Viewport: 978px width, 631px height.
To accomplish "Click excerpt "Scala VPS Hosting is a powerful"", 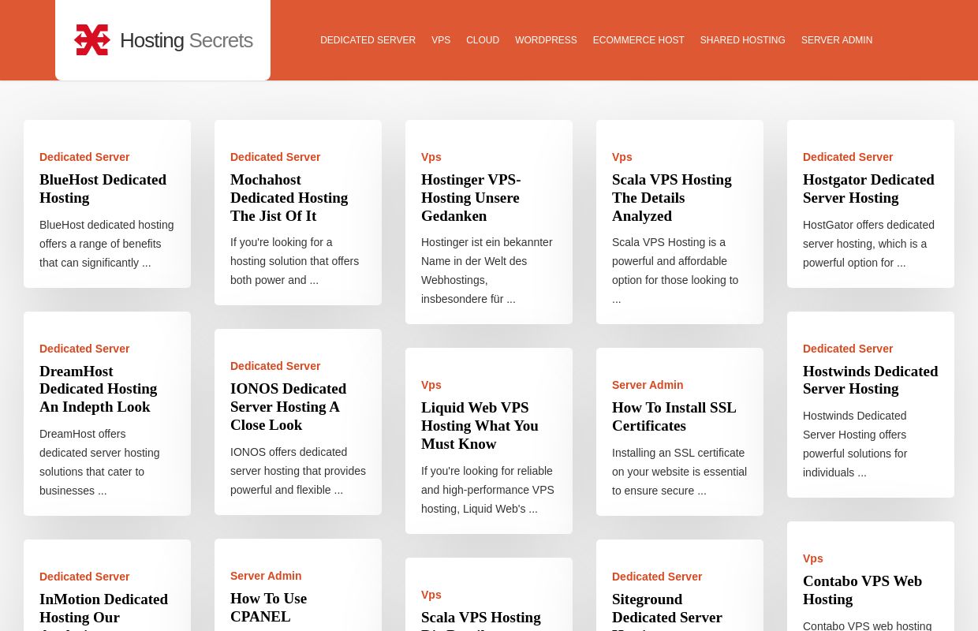I will 675,271.
